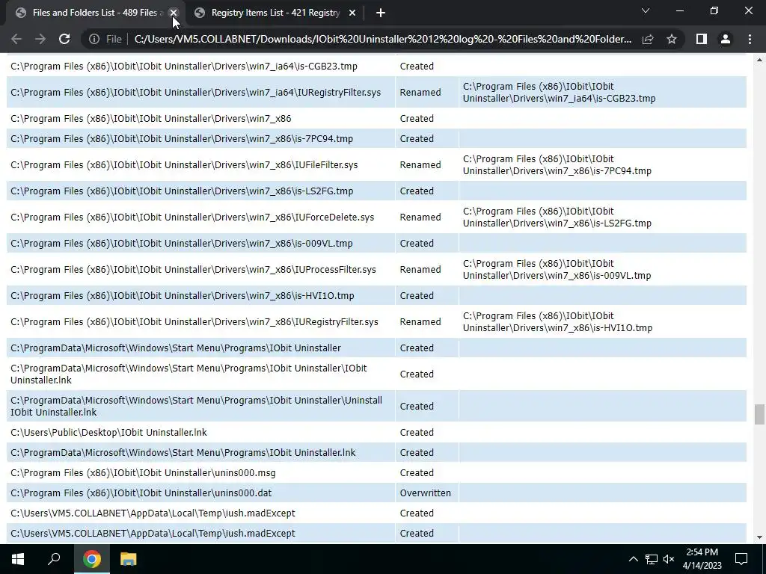
Task: Select the win7_x86\is-LS2FG.tmp path in the first column
Action: 182,191
